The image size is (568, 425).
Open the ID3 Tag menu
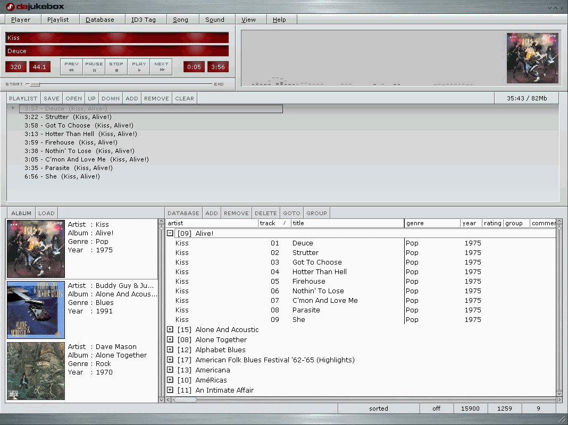pyautogui.click(x=144, y=20)
